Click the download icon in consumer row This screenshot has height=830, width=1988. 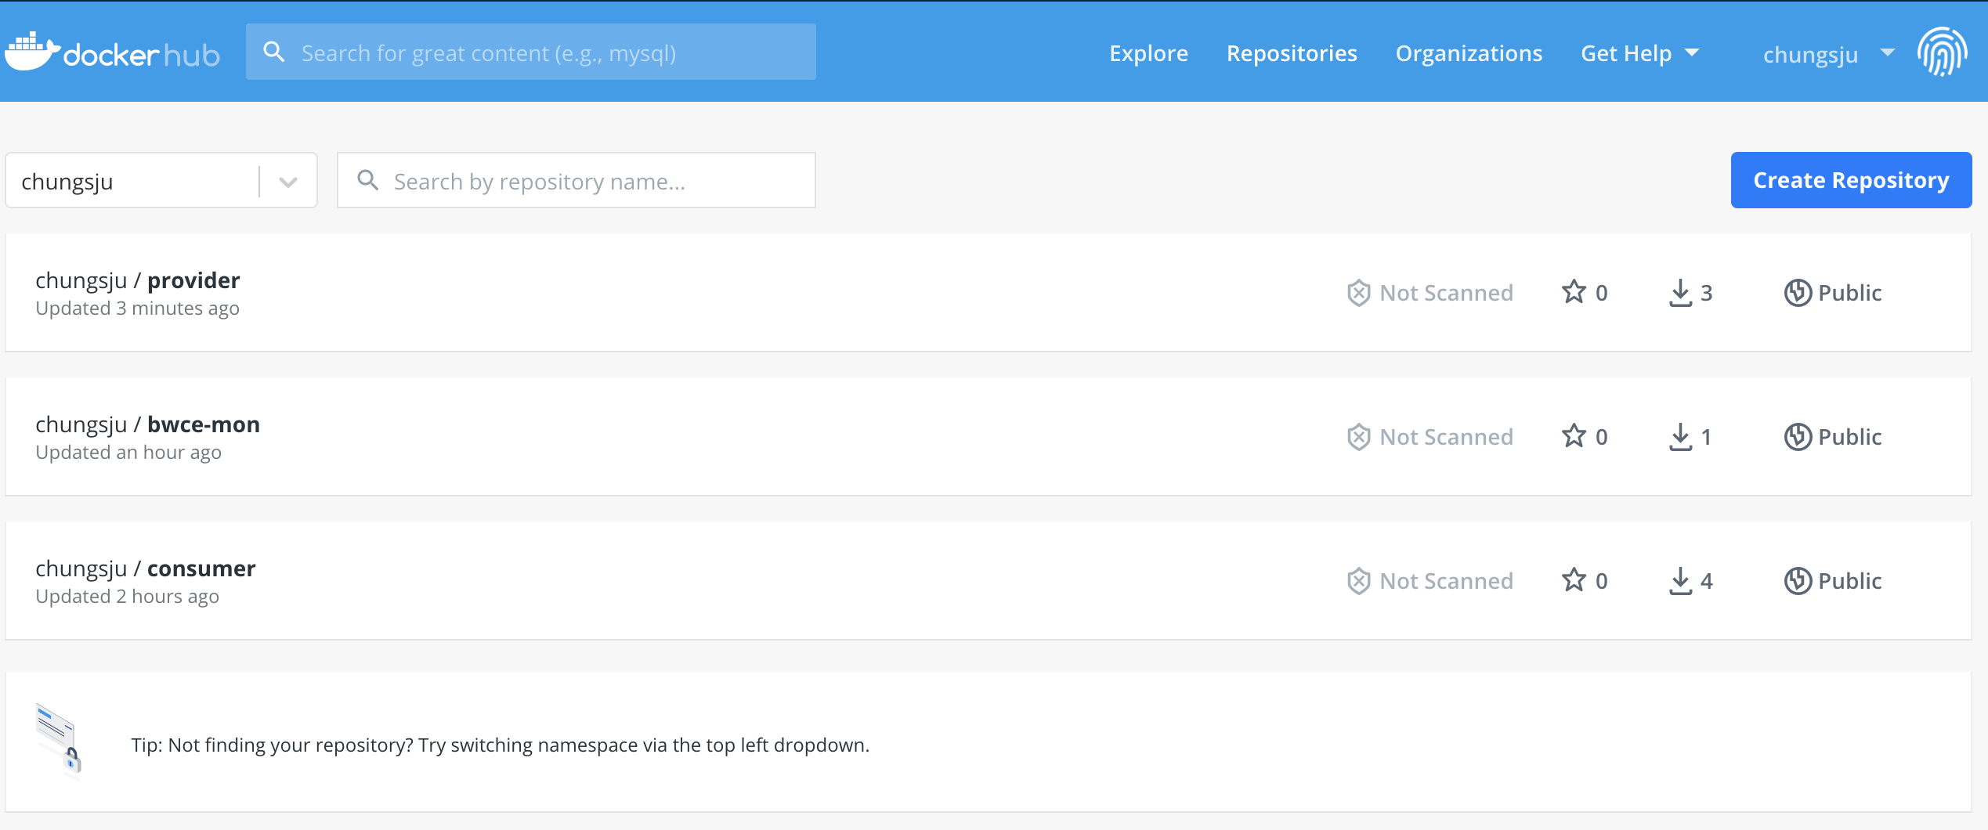click(1680, 581)
